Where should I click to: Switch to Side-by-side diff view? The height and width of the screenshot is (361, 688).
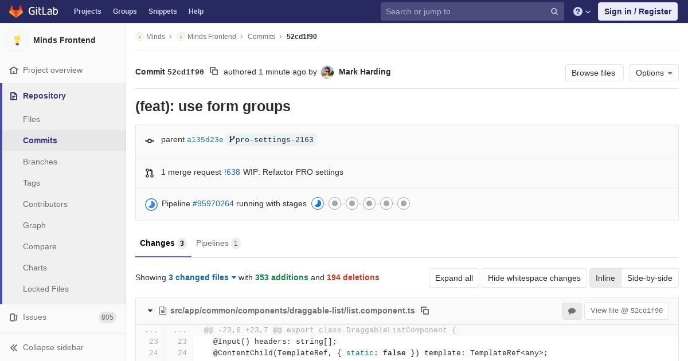click(650, 278)
